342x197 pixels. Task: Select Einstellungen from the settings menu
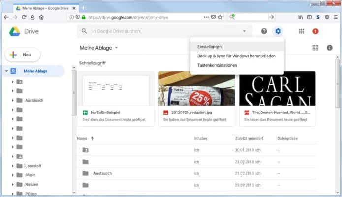click(x=210, y=47)
